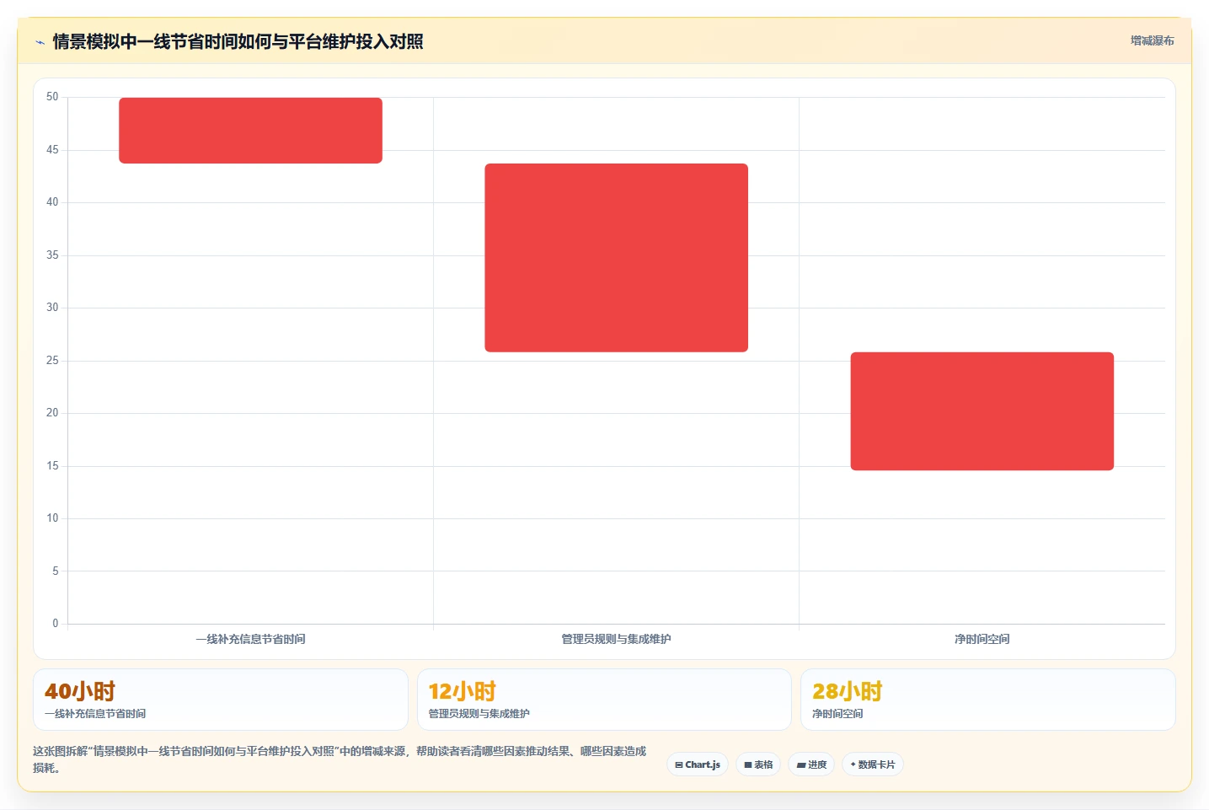Select the 表格 tag pill

(x=758, y=764)
